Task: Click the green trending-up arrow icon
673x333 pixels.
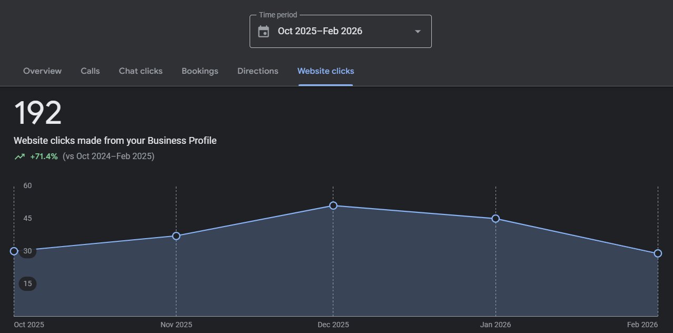Action: [19, 156]
